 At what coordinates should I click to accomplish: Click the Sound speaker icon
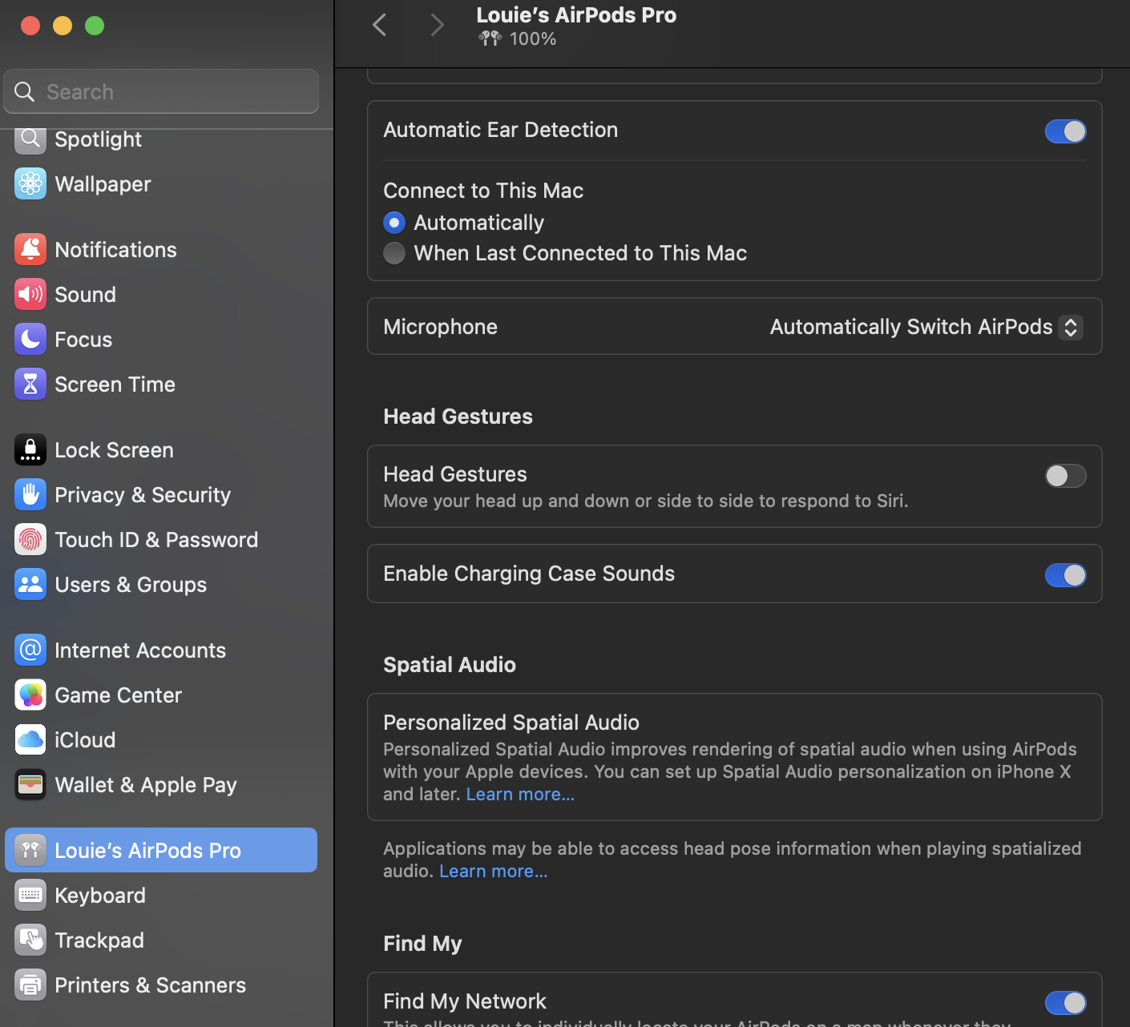pyautogui.click(x=30, y=295)
